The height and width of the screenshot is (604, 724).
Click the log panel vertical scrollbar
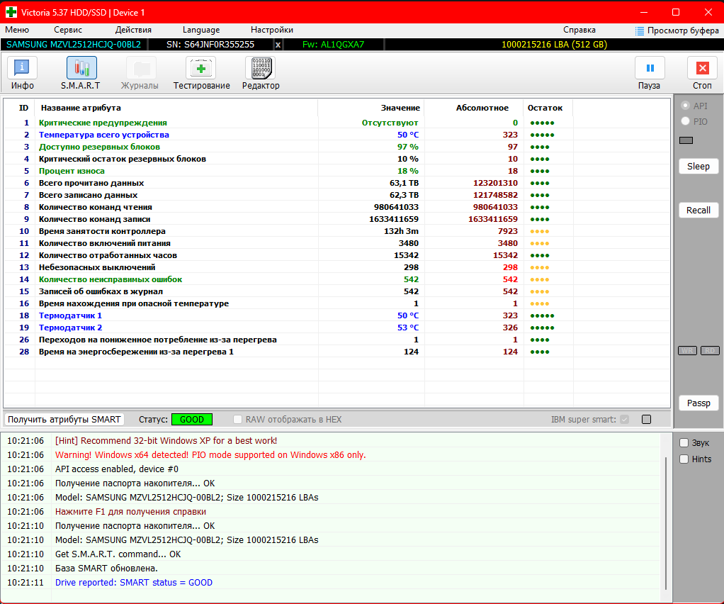(665, 522)
